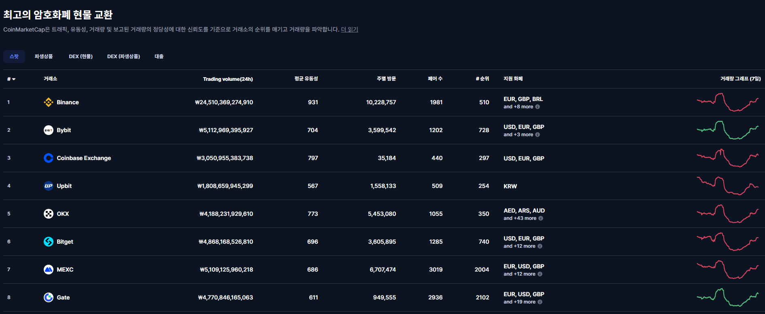Sort by the 주별 방문 header
This screenshot has height=314, width=765.
(386, 79)
